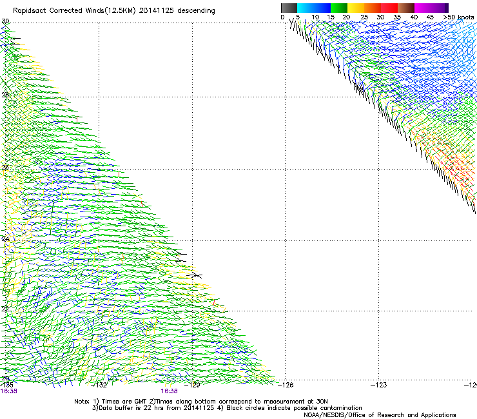This screenshot has height=419, width=477.
Task: Click the yellow 20-25 knots legend swatch
Action: coord(356,8)
